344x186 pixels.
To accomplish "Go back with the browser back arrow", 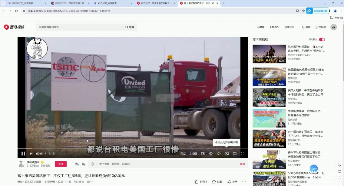I will [4, 11].
